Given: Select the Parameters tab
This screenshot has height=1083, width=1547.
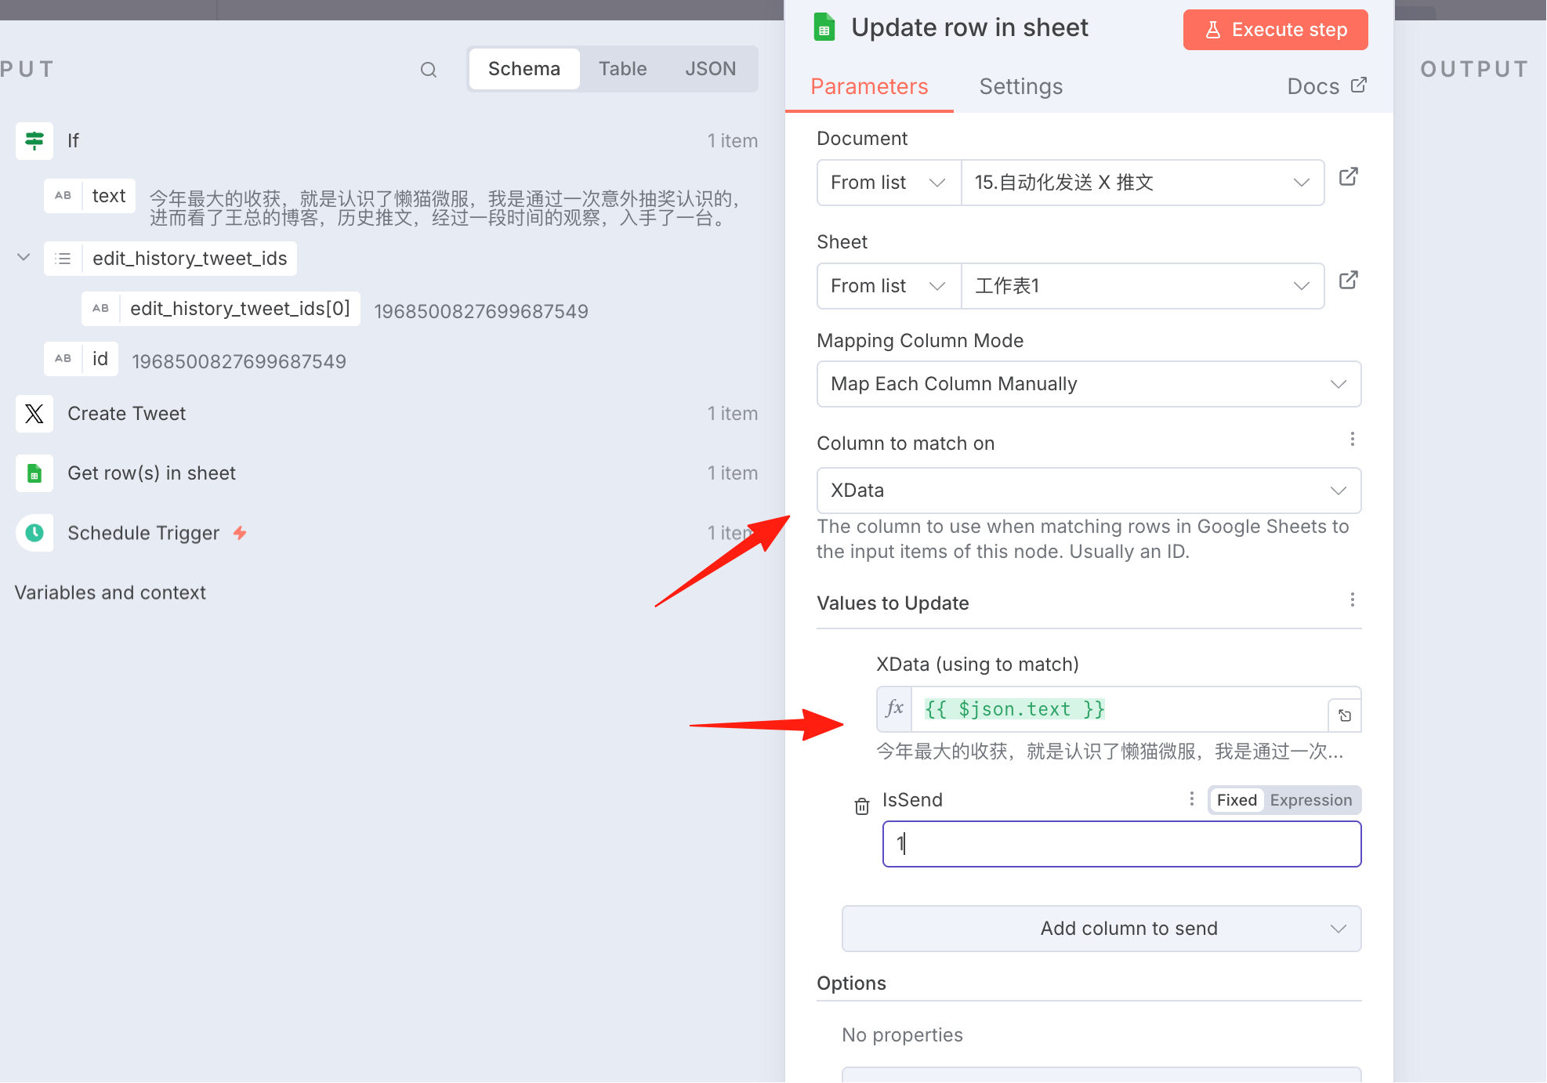Looking at the screenshot, I should click(x=869, y=87).
